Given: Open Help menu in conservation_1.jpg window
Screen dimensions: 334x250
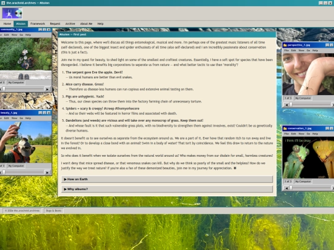Looking at the screenshot, I should point(315,134).
